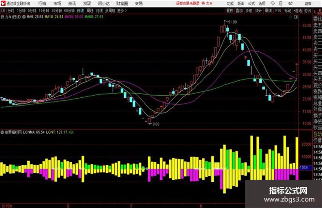Click the F10 company info button
Screen dimensions: 322x208
click(278, 11)
